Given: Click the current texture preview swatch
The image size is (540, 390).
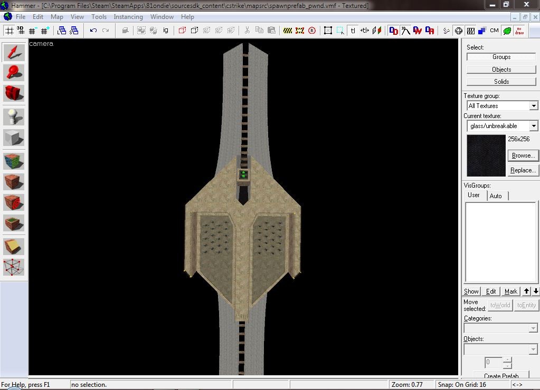Looking at the screenshot, I should pyautogui.click(x=486, y=155).
